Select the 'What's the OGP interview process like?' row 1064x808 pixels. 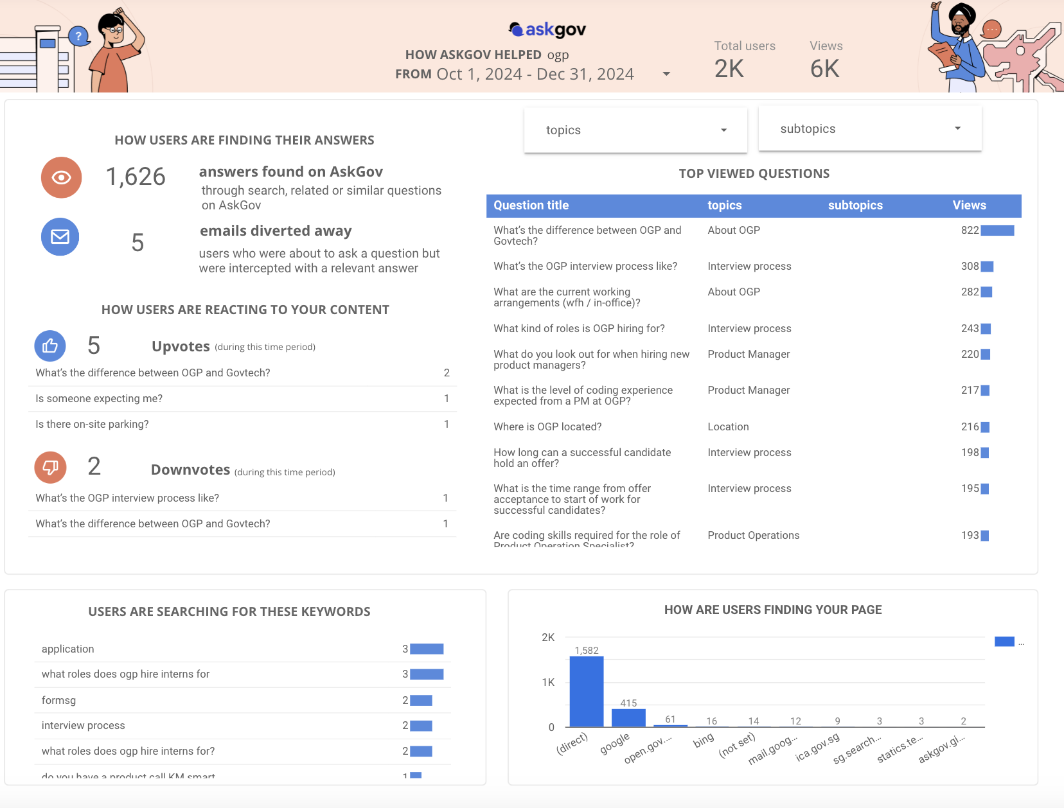(585, 267)
